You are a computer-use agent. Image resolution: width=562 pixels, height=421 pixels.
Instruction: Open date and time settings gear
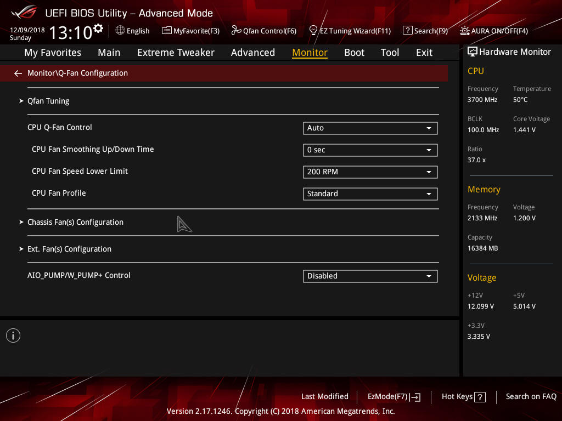(x=98, y=28)
